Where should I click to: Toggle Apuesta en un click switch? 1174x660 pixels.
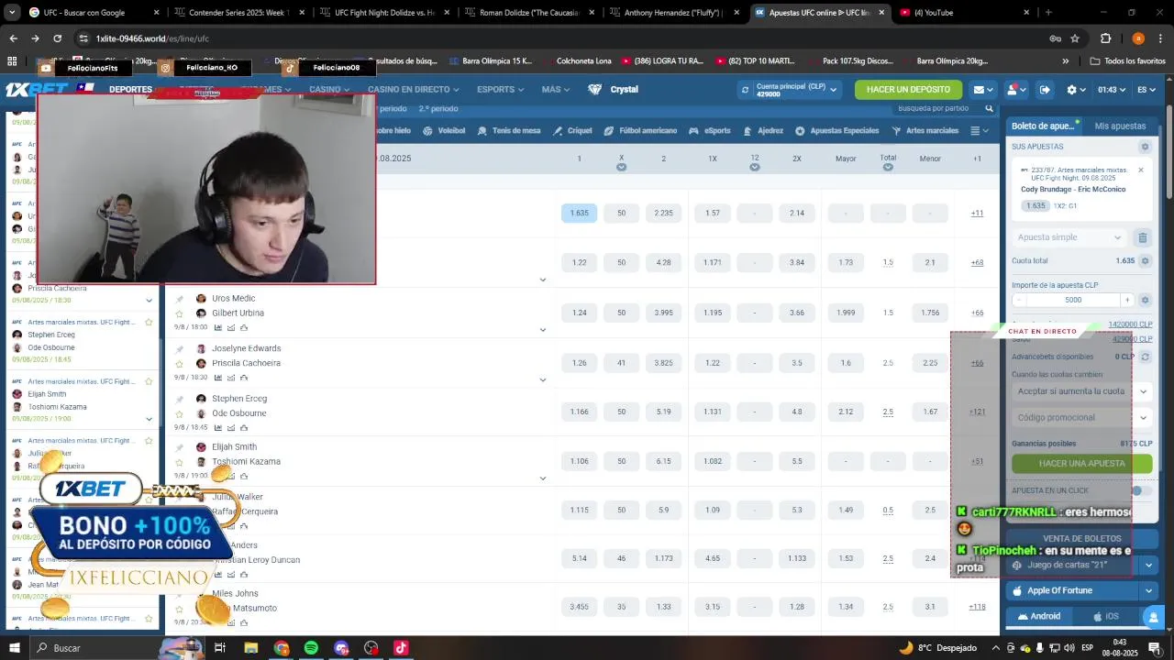pyautogui.click(x=1140, y=490)
